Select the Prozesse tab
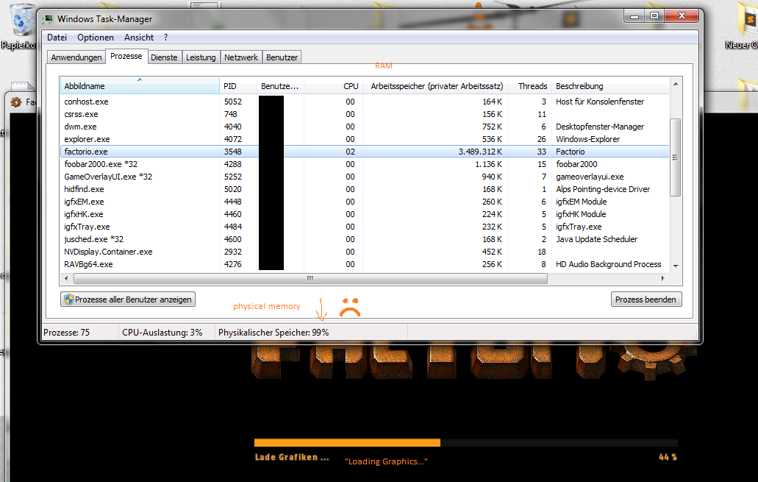 coord(126,56)
